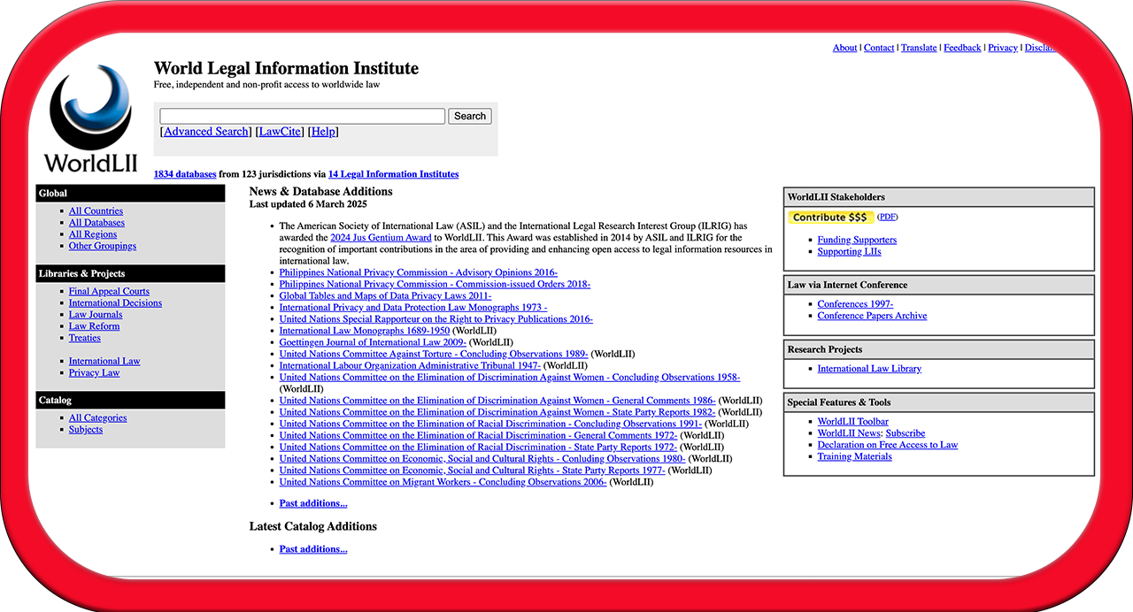Open Goettingen Journal of International Law 2009-

(373, 342)
